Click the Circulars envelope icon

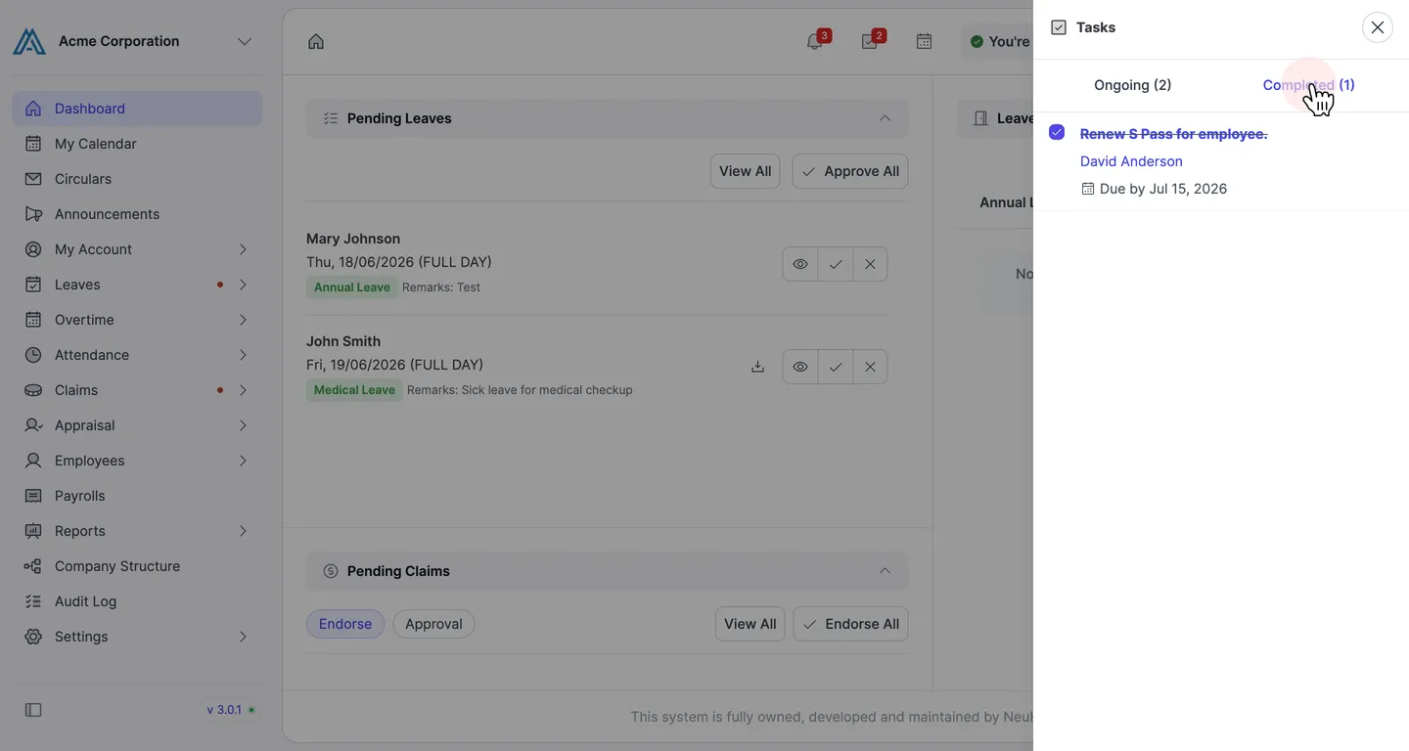point(33,179)
